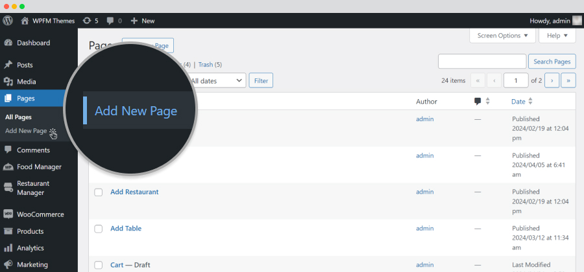
Task: Tick the Cart draft row checkbox
Action: (x=99, y=266)
